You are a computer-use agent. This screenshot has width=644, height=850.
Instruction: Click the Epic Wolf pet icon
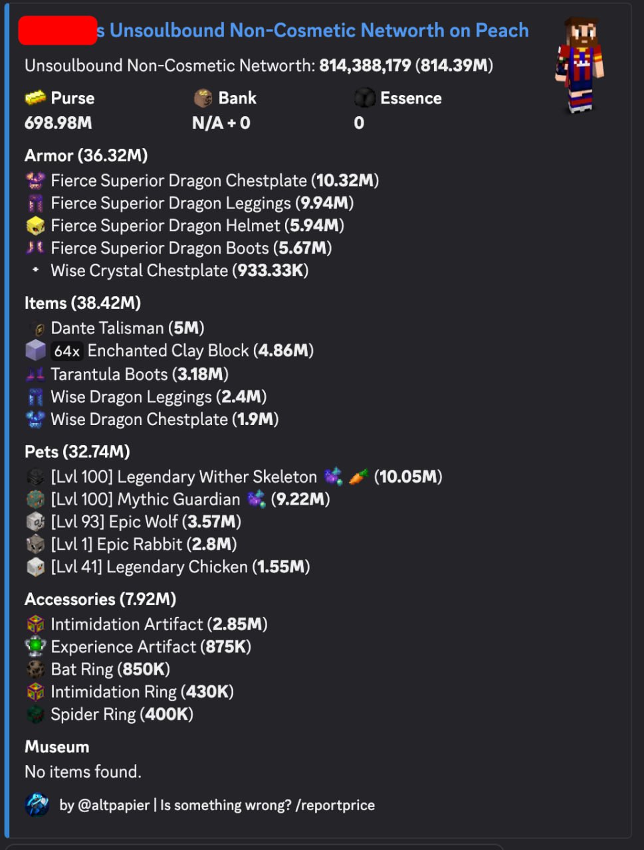[x=35, y=522]
